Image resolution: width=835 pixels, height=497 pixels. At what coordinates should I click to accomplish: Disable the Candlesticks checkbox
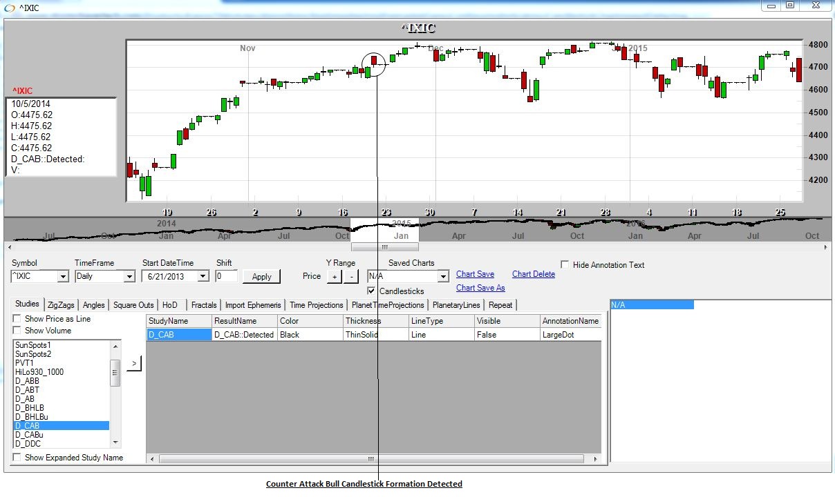point(372,291)
